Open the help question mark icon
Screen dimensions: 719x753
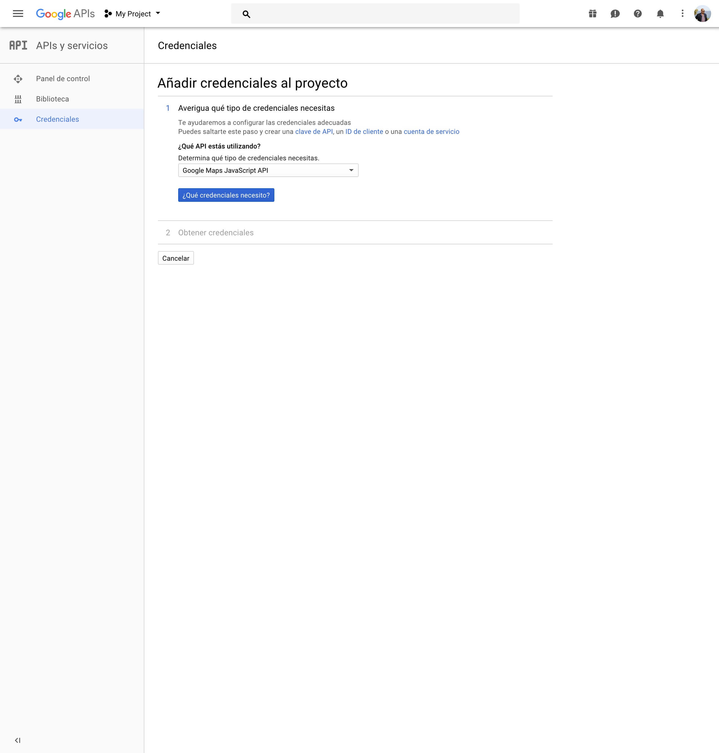point(637,14)
